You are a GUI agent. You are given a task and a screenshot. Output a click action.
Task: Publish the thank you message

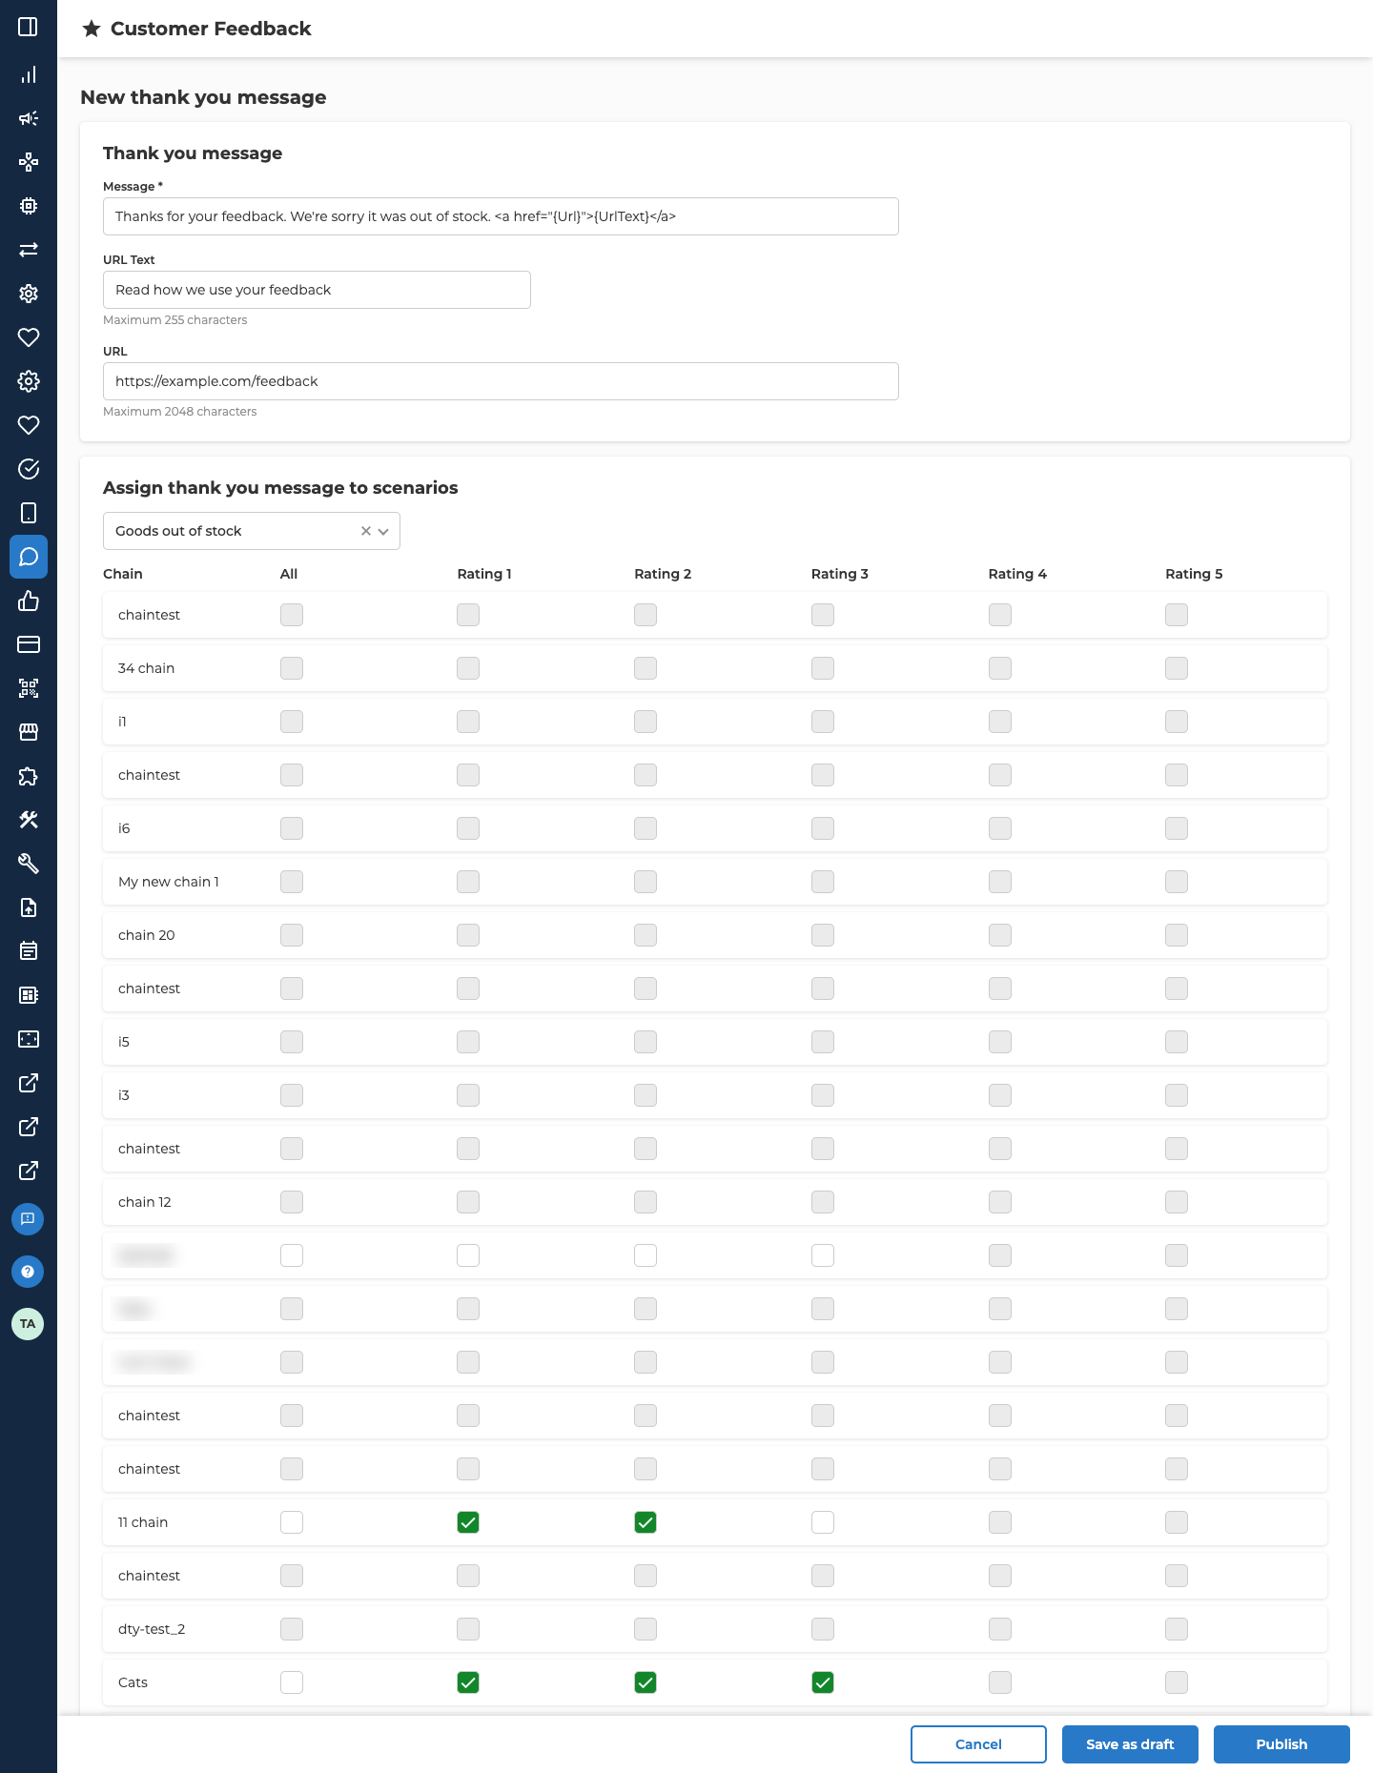coord(1281,1744)
